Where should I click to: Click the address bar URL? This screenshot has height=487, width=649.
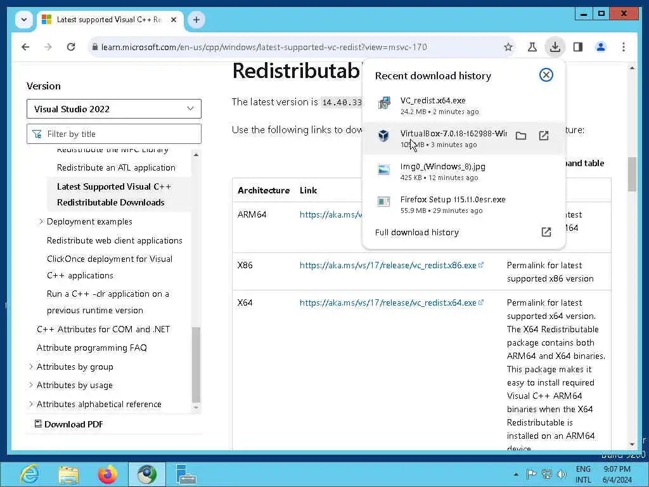[264, 47]
